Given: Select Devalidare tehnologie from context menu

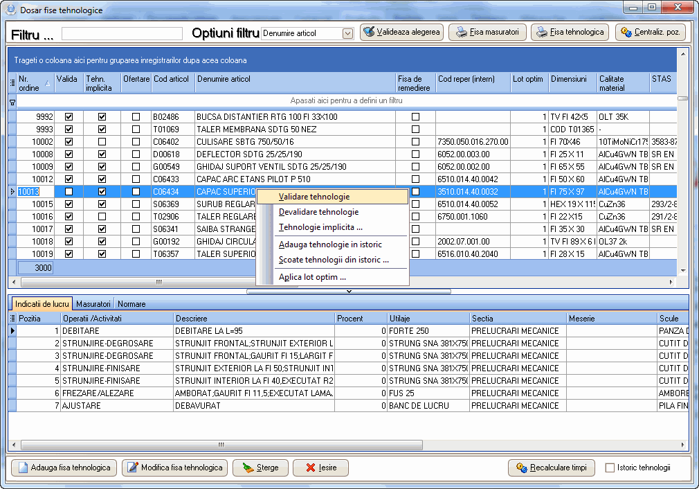Looking at the screenshot, I should coord(318,212).
